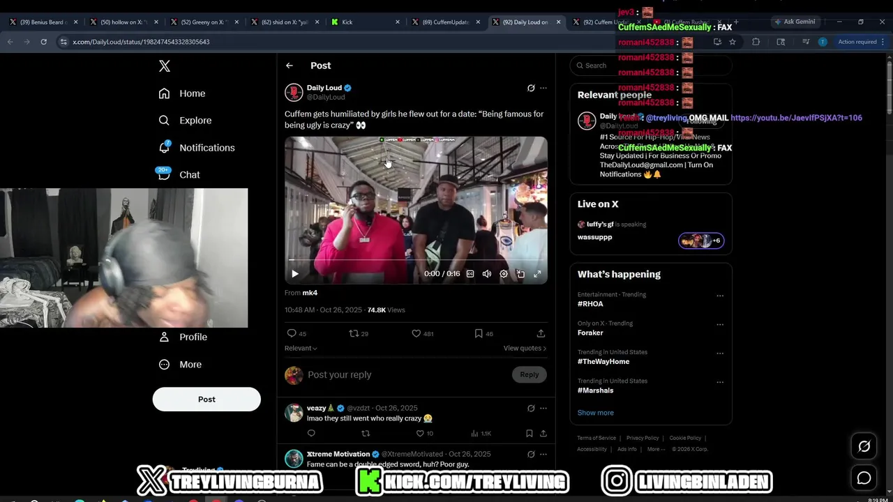Open video settings gear
This screenshot has height=502, width=893.
[x=504, y=274]
